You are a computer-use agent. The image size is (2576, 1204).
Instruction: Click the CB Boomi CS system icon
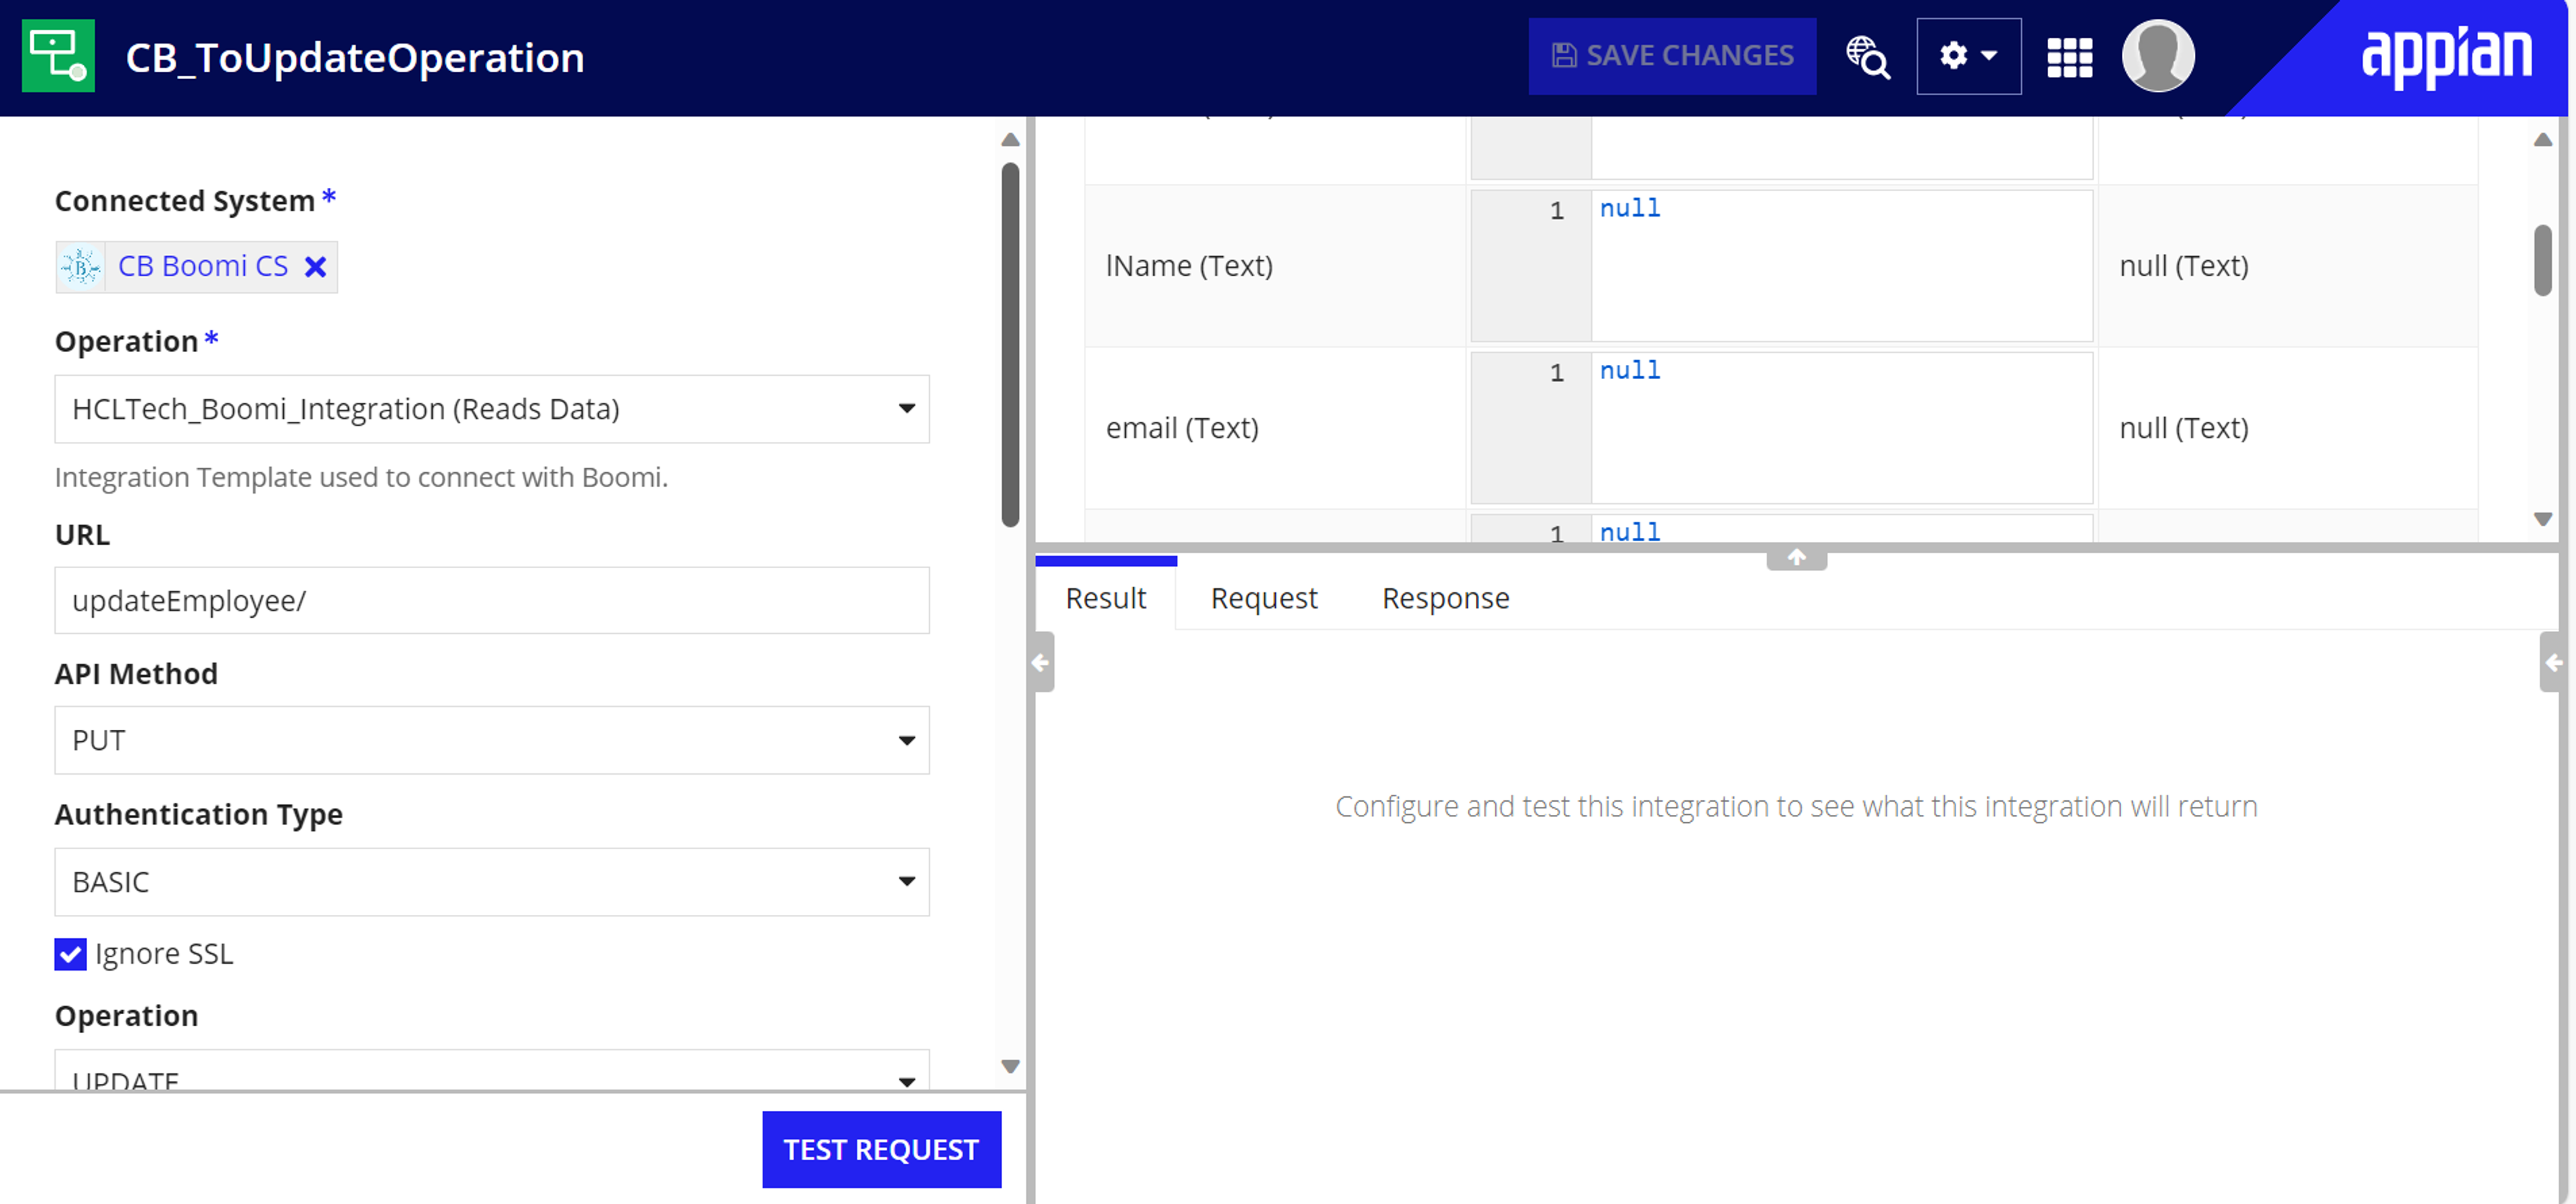80,267
